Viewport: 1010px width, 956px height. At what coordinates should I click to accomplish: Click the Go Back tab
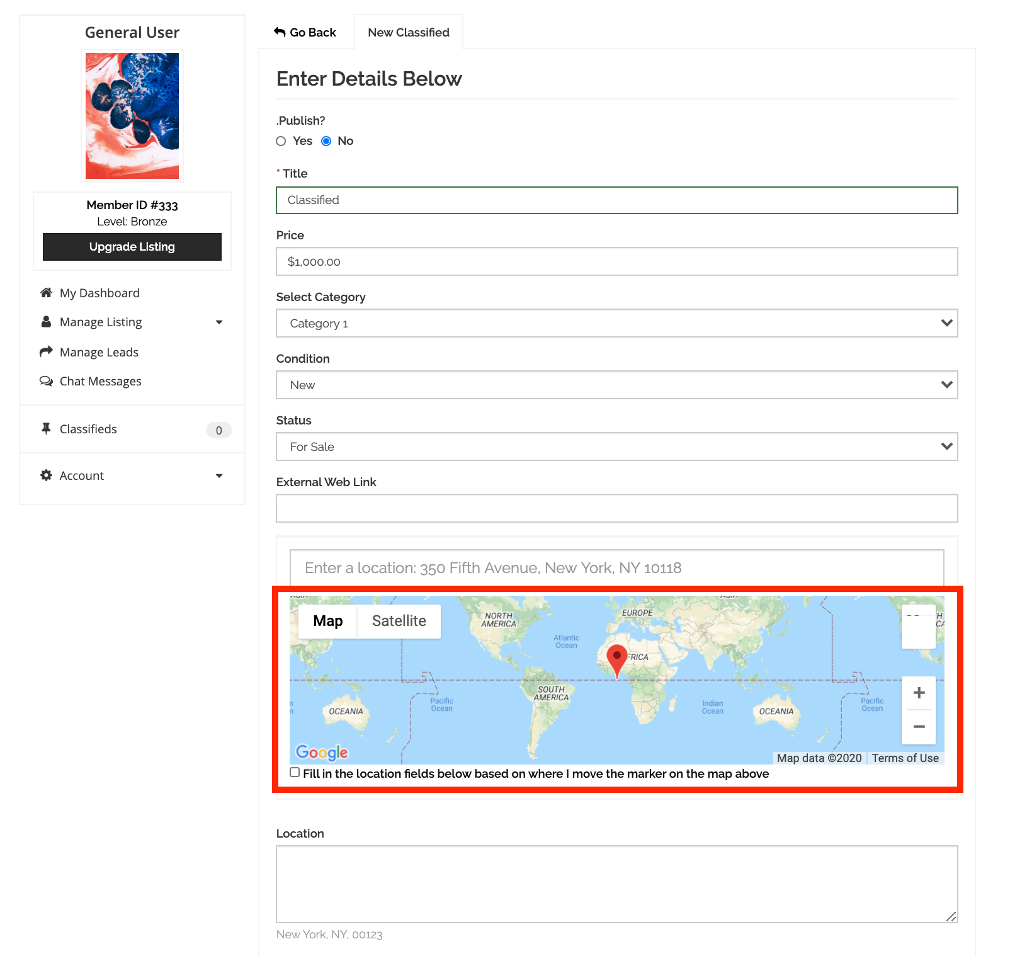tap(306, 32)
